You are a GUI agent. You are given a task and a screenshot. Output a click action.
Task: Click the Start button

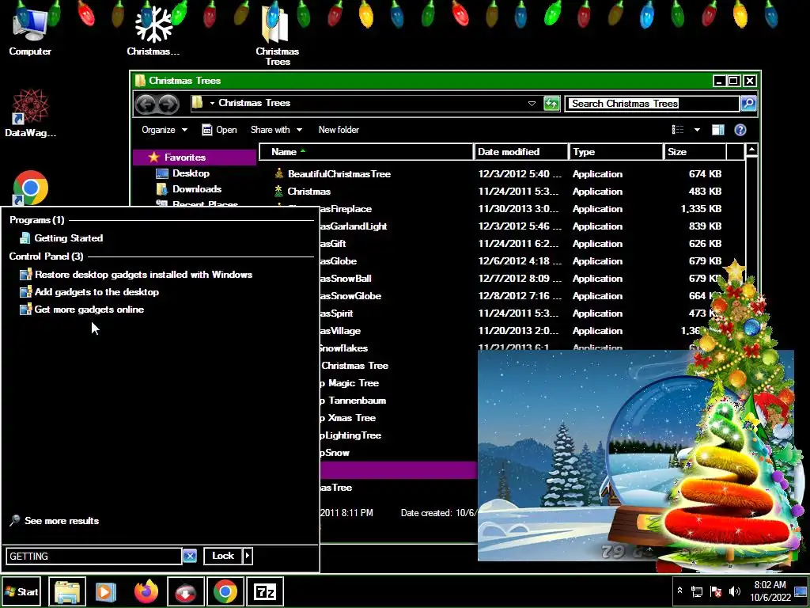(x=21, y=591)
